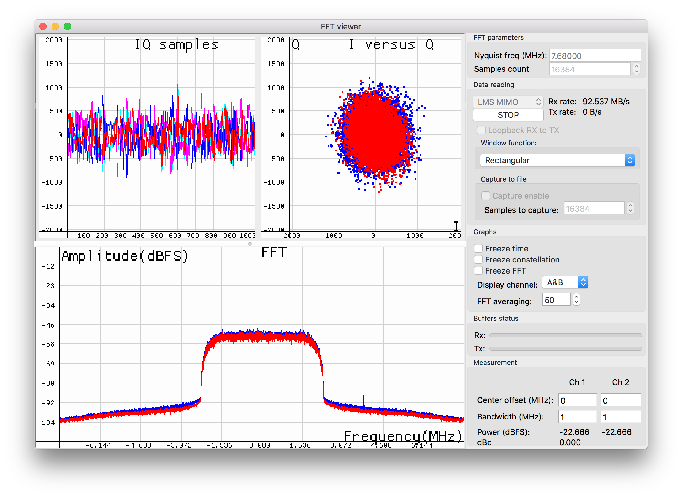Click the yellow minimize window button
The height and width of the screenshot is (498, 682).
click(x=55, y=27)
